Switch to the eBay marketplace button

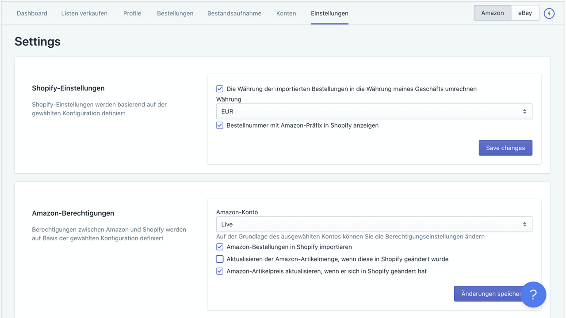[x=525, y=13]
